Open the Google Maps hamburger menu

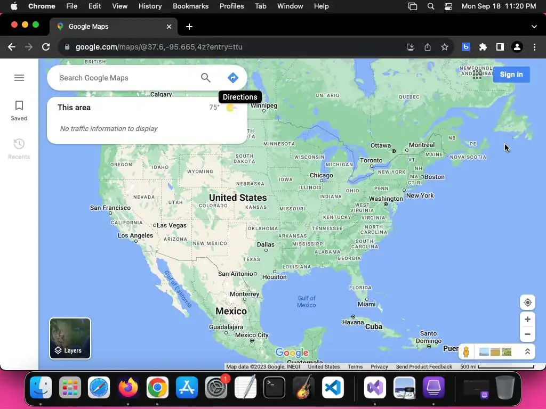point(19,78)
